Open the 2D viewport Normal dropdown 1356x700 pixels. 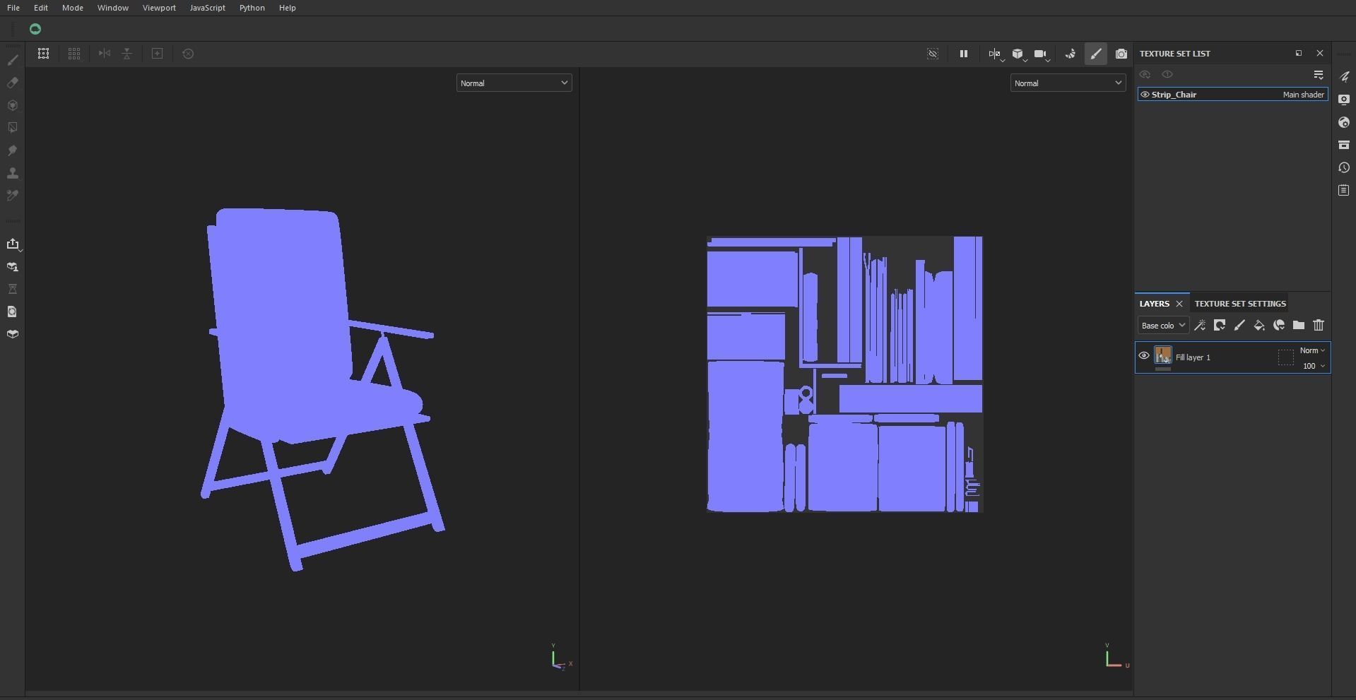tap(1068, 83)
